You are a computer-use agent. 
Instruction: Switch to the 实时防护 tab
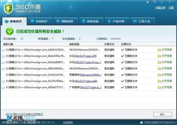pyautogui.click(x=40, y=21)
